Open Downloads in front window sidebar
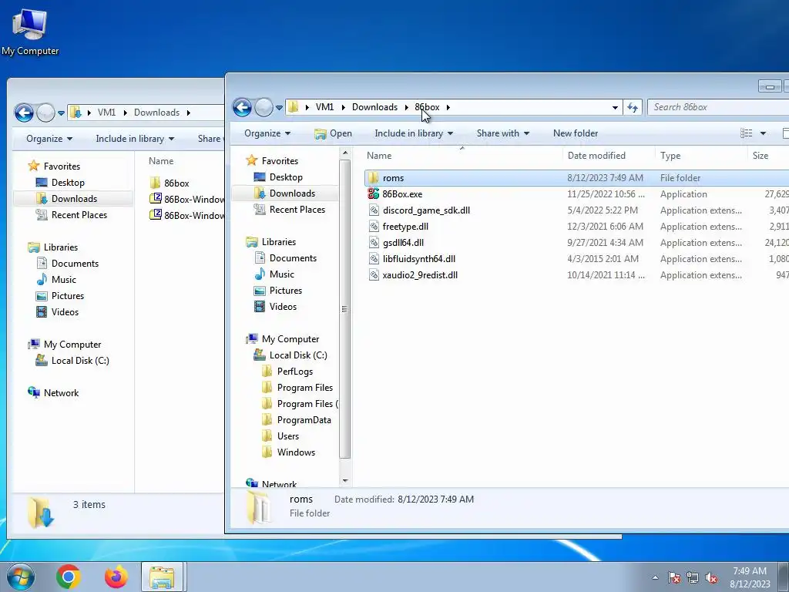 [x=292, y=193]
